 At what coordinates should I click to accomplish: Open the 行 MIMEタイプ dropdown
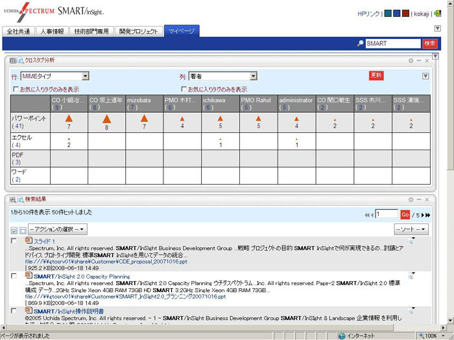coord(54,76)
